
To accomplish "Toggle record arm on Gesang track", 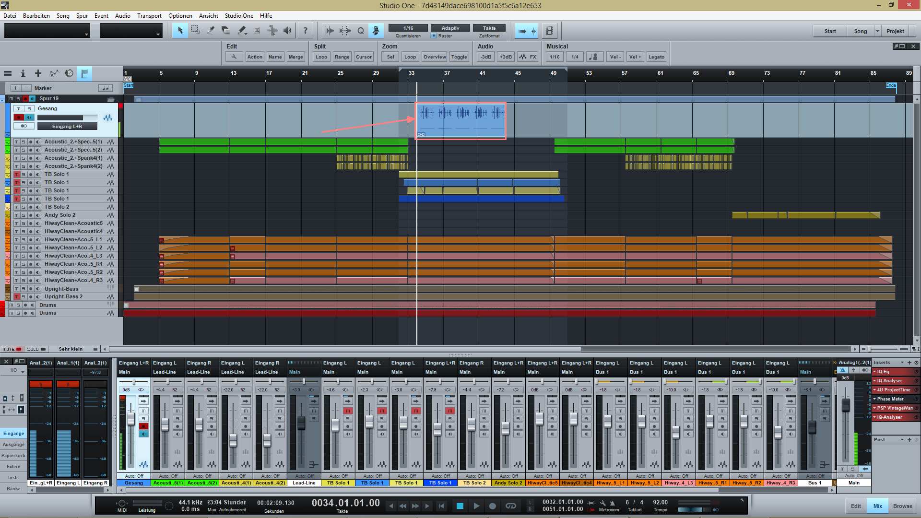I will [19, 118].
